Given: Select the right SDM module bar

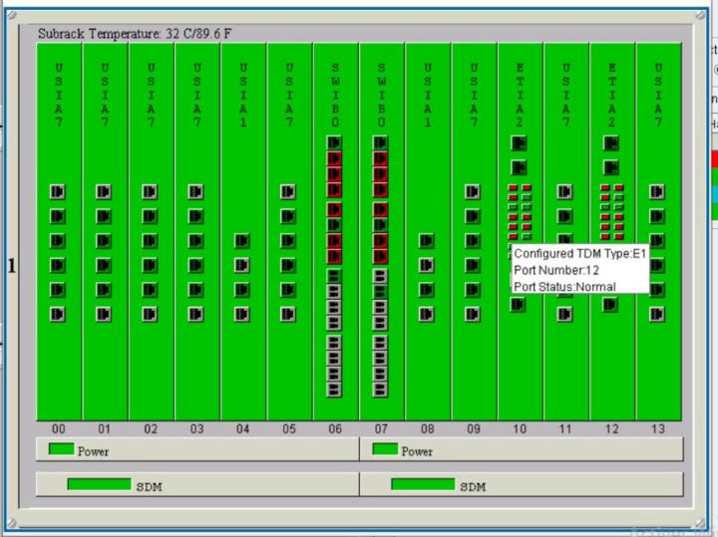Looking at the screenshot, I should (423, 484).
